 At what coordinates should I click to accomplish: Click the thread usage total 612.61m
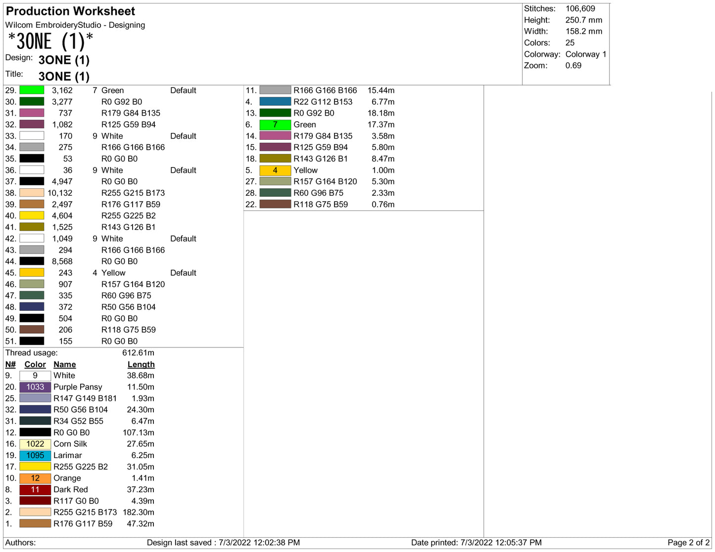138,353
